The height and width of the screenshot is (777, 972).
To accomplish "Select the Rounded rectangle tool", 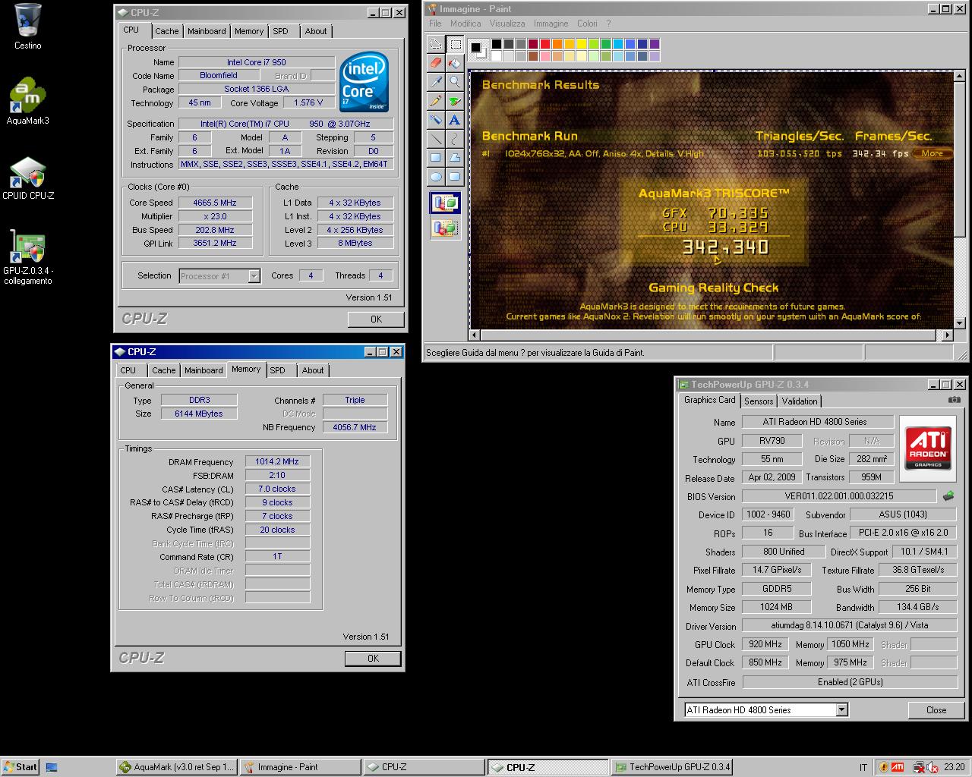I will coord(455,177).
